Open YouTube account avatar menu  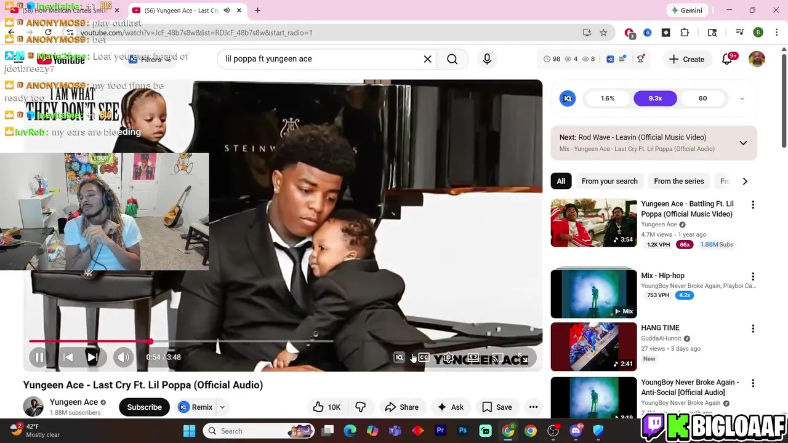point(757,59)
